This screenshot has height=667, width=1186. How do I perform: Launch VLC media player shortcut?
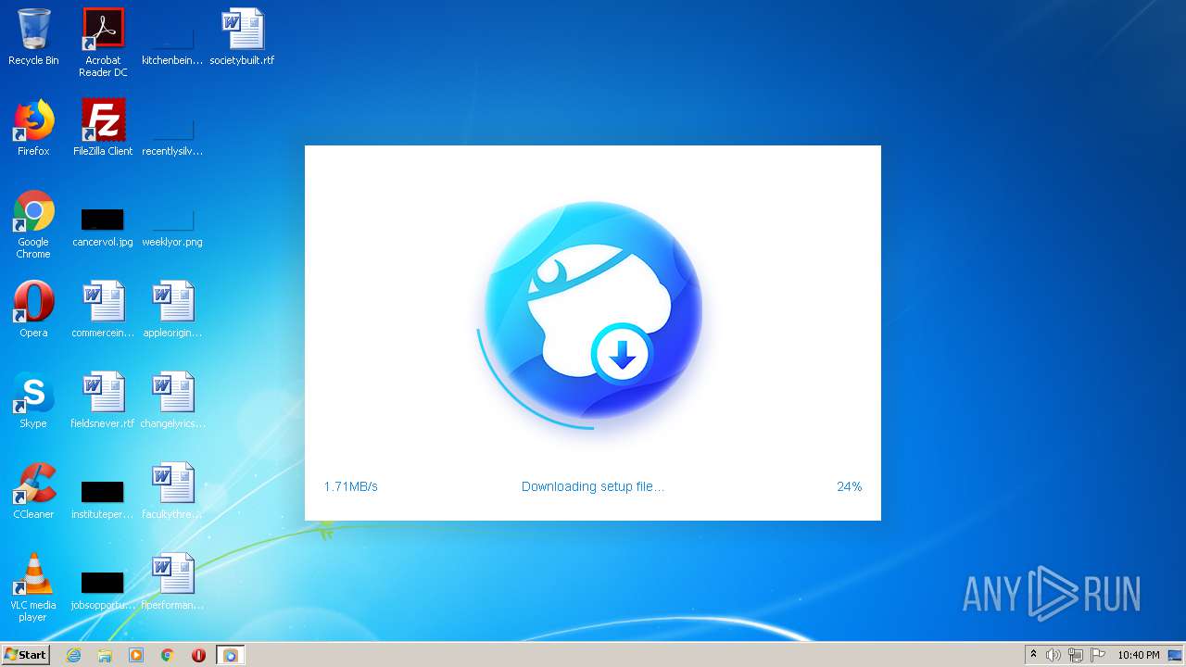click(x=33, y=587)
